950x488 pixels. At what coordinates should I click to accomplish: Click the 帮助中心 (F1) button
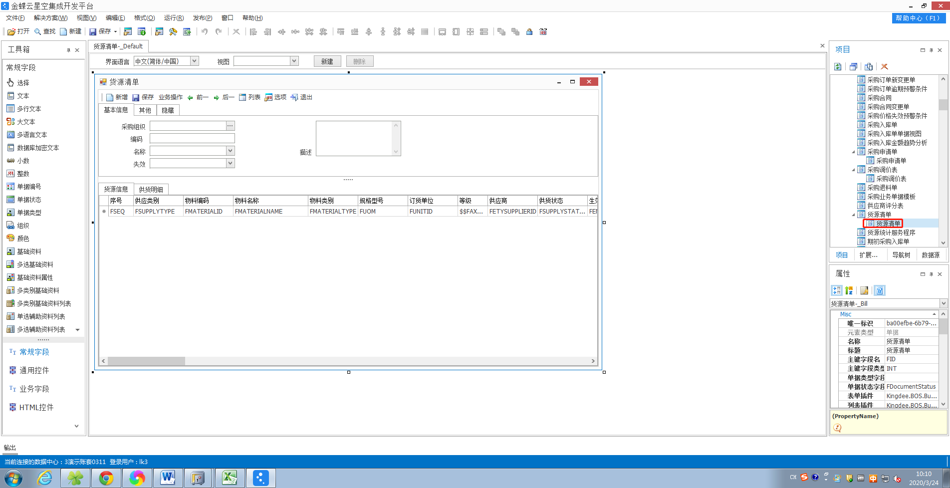tap(919, 18)
